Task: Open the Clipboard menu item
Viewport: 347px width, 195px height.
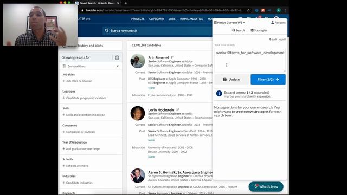Action: [x=157, y=19]
